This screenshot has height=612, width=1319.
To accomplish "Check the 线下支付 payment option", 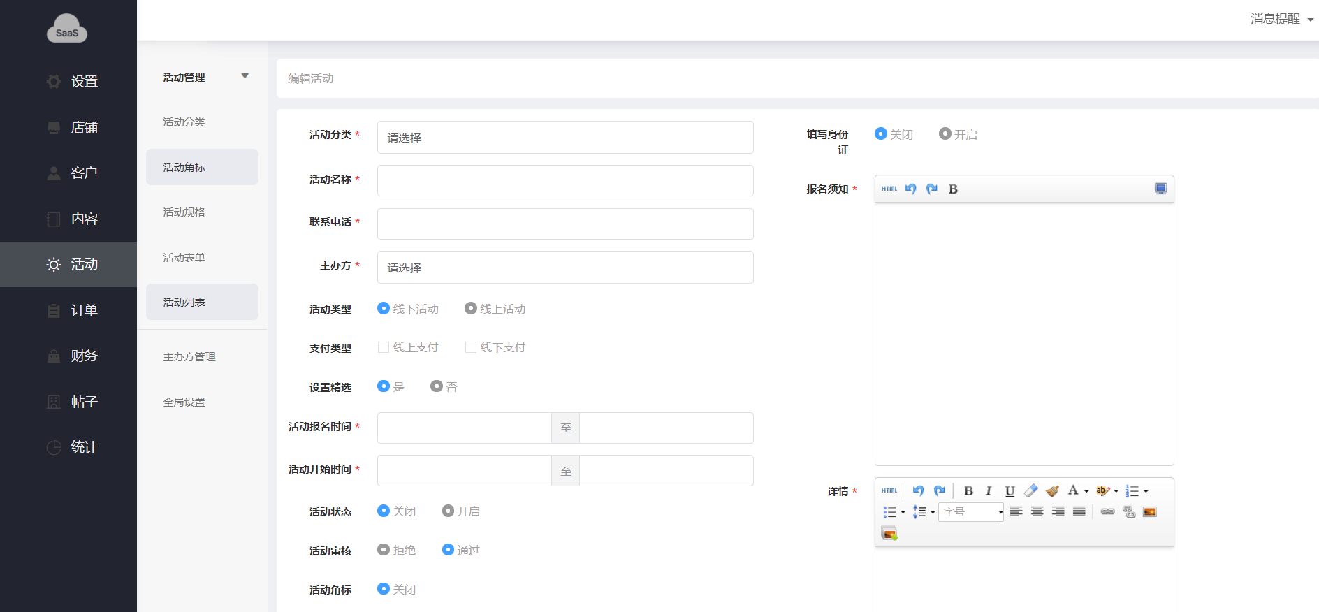I will pyautogui.click(x=471, y=347).
